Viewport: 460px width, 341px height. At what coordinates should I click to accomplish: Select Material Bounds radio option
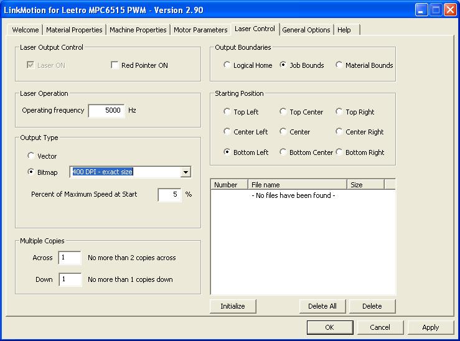click(339, 65)
